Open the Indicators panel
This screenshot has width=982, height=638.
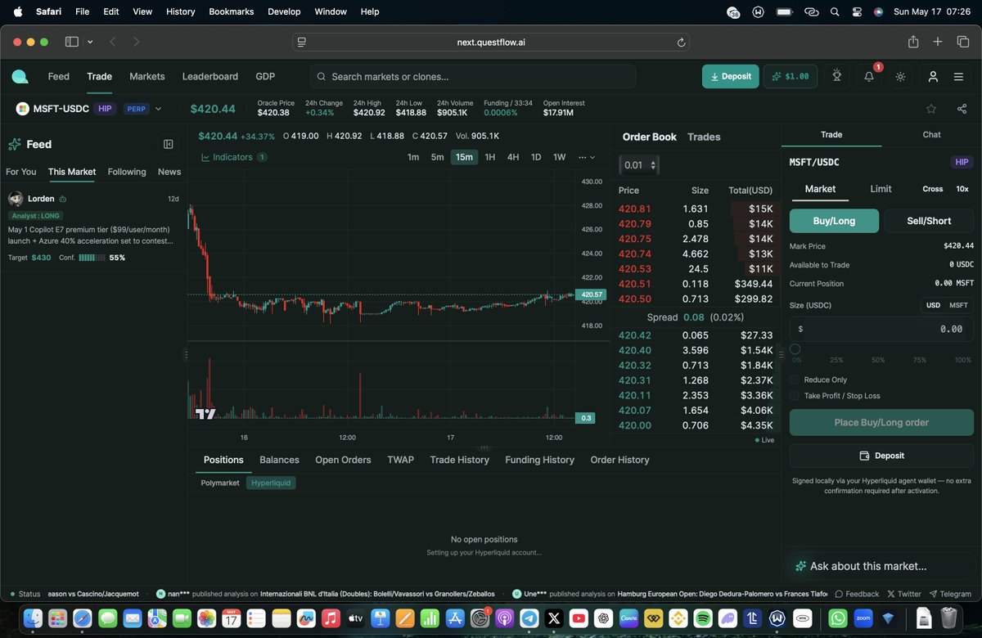[x=234, y=157]
